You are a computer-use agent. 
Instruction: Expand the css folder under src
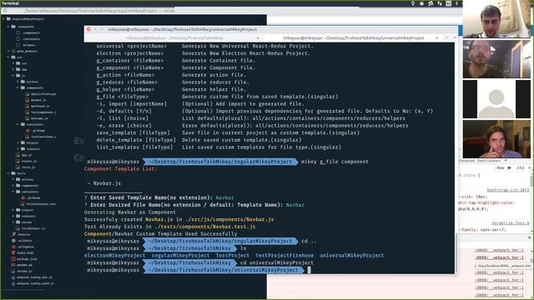click(x=13, y=63)
